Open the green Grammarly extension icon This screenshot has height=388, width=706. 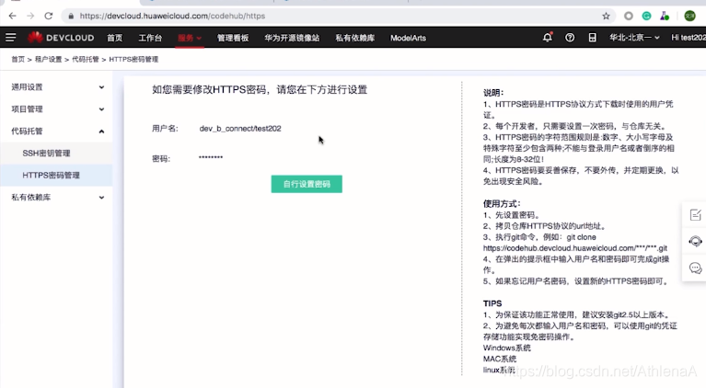point(646,16)
